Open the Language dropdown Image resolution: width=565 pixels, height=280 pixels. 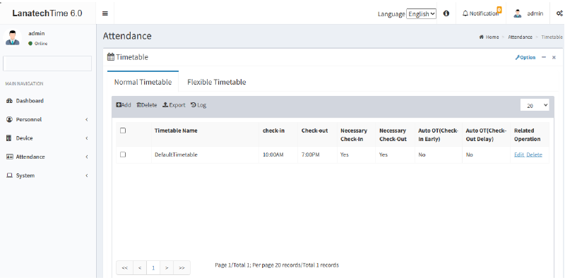421,13
